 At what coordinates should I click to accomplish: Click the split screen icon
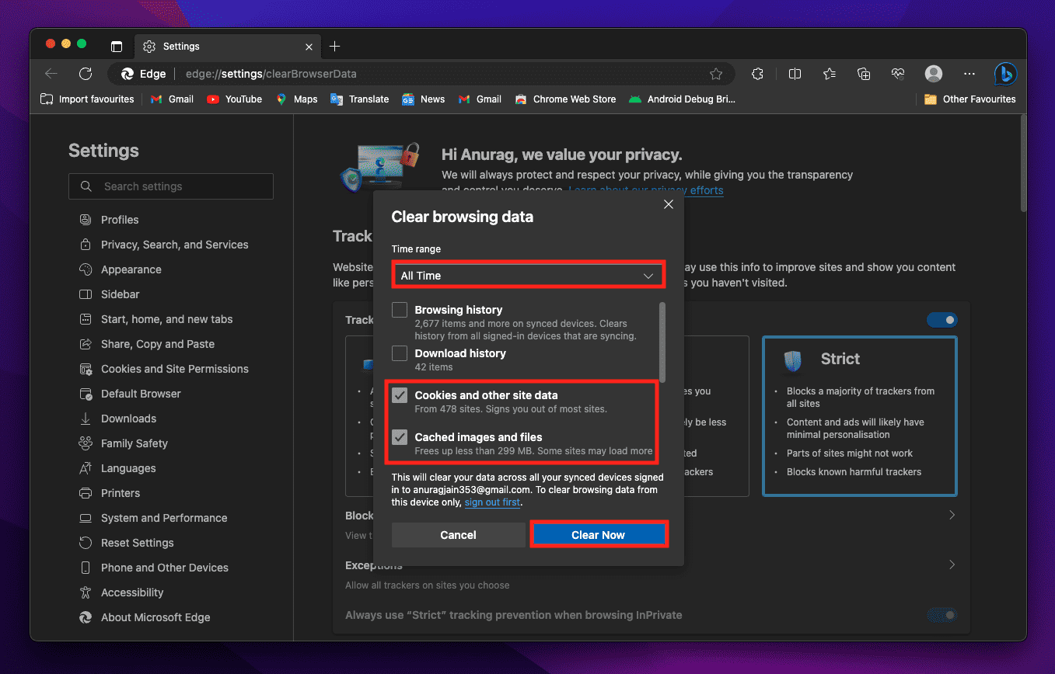[795, 74]
